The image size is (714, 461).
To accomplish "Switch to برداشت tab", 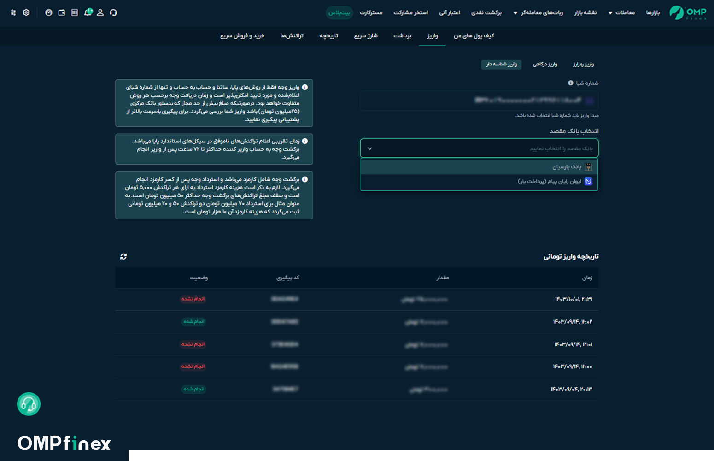I will pyautogui.click(x=402, y=35).
